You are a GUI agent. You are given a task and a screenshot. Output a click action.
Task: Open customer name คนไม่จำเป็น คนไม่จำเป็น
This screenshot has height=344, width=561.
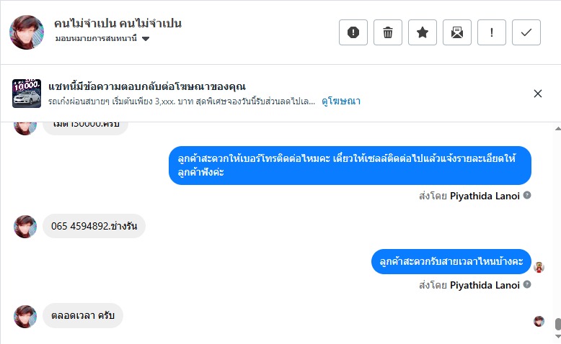coord(118,23)
